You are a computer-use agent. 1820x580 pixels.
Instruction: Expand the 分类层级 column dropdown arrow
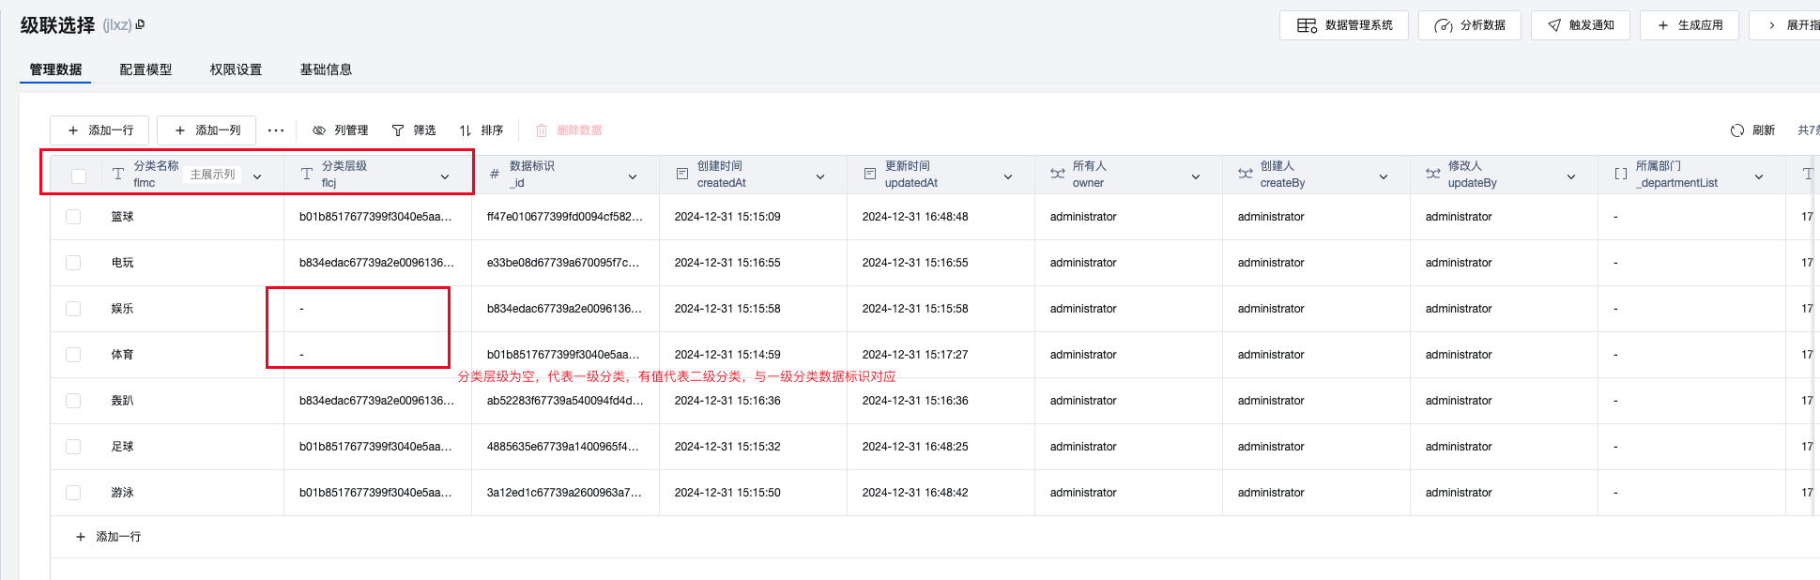[445, 176]
